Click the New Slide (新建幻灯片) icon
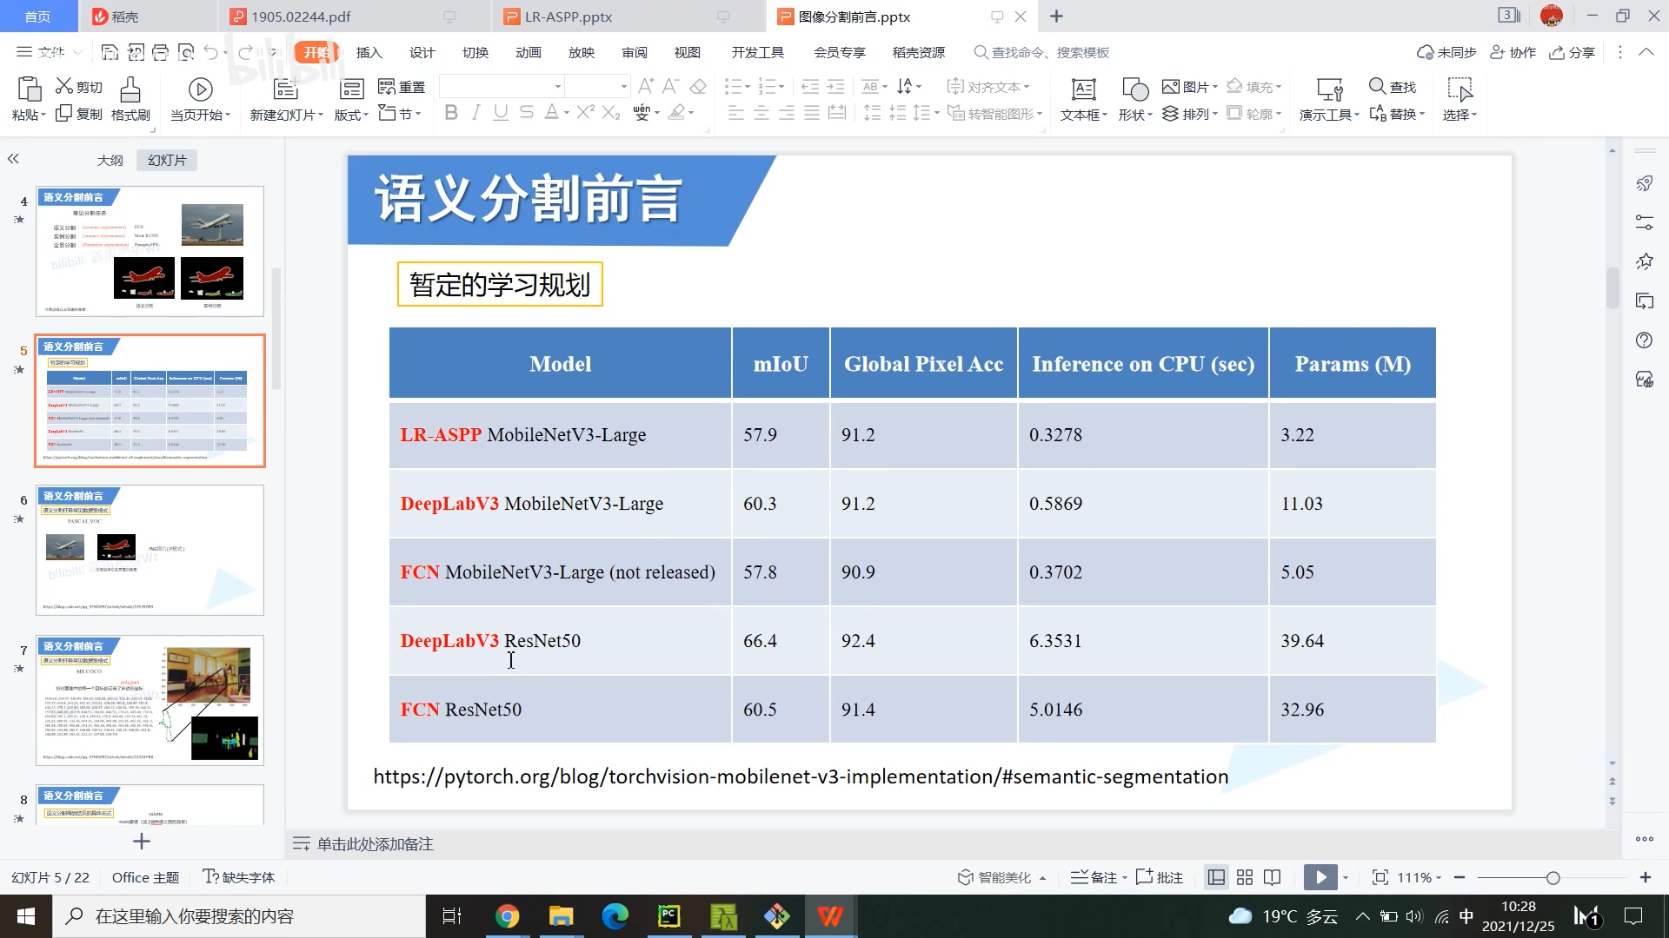The width and height of the screenshot is (1669, 938). pyautogui.click(x=285, y=89)
